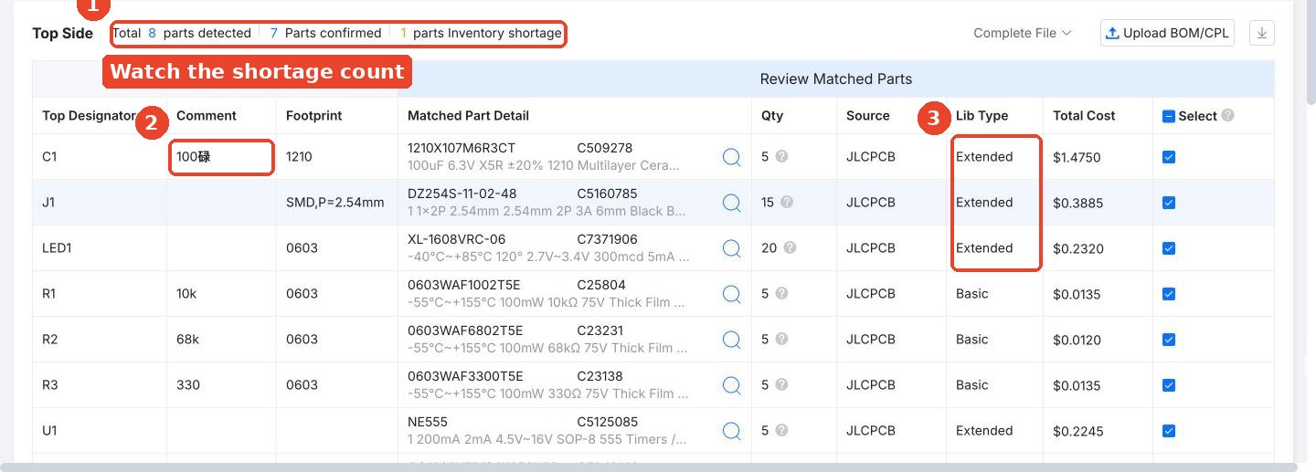This screenshot has height=472, width=1316.
Task: Click part number C5160785
Action: point(608,194)
